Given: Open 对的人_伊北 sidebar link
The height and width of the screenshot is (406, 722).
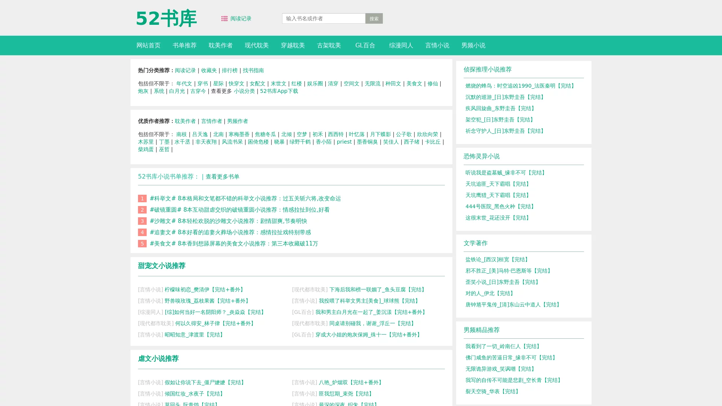Looking at the screenshot, I should click(490, 293).
